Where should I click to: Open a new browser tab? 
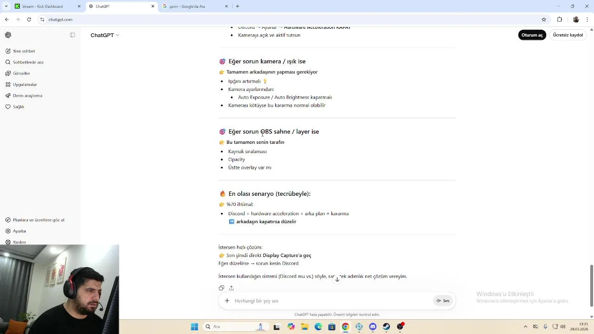pos(238,6)
